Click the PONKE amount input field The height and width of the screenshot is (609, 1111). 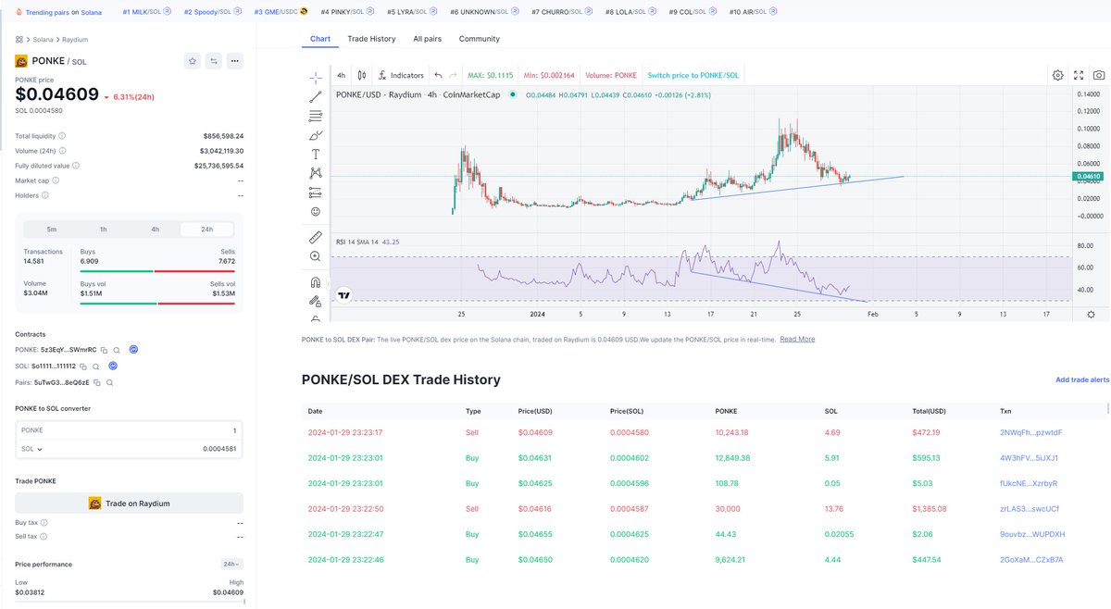(x=129, y=430)
